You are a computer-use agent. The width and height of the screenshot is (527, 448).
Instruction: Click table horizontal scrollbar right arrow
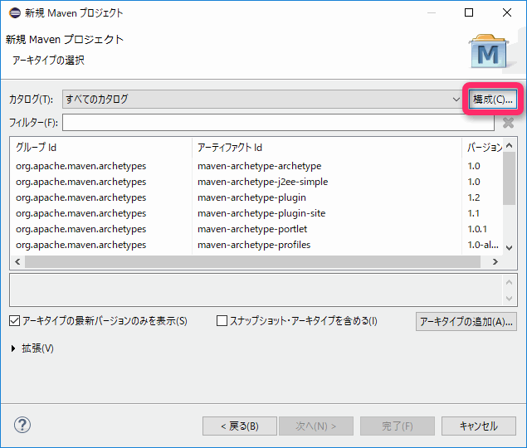coord(495,262)
